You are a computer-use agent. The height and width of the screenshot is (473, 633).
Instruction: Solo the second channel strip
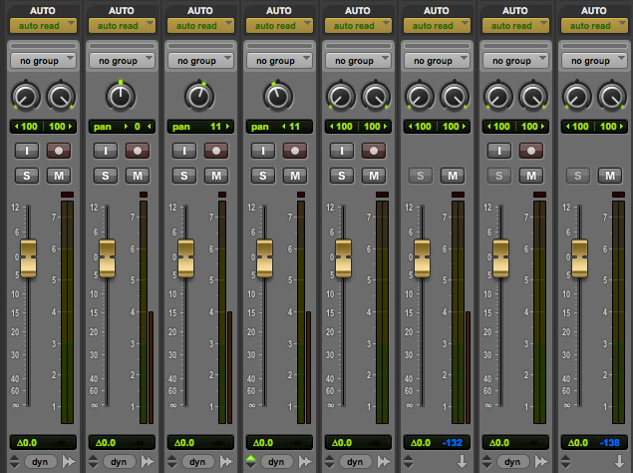tap(106, 176)
